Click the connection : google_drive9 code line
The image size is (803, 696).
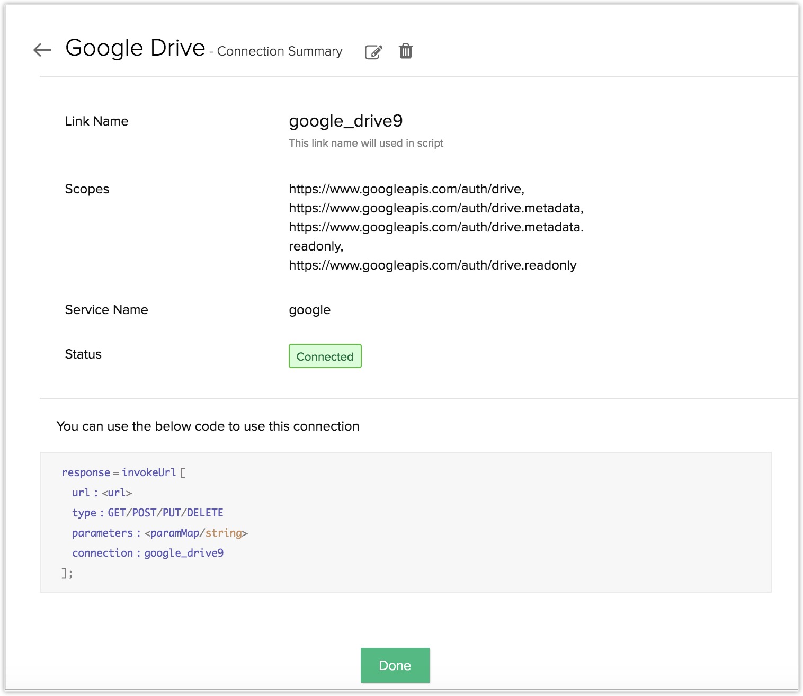point(148,553)
